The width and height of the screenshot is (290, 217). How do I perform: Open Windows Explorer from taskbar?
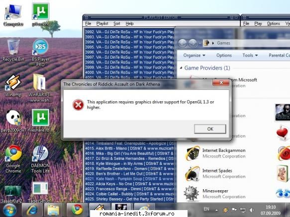(x=53, y=210)
